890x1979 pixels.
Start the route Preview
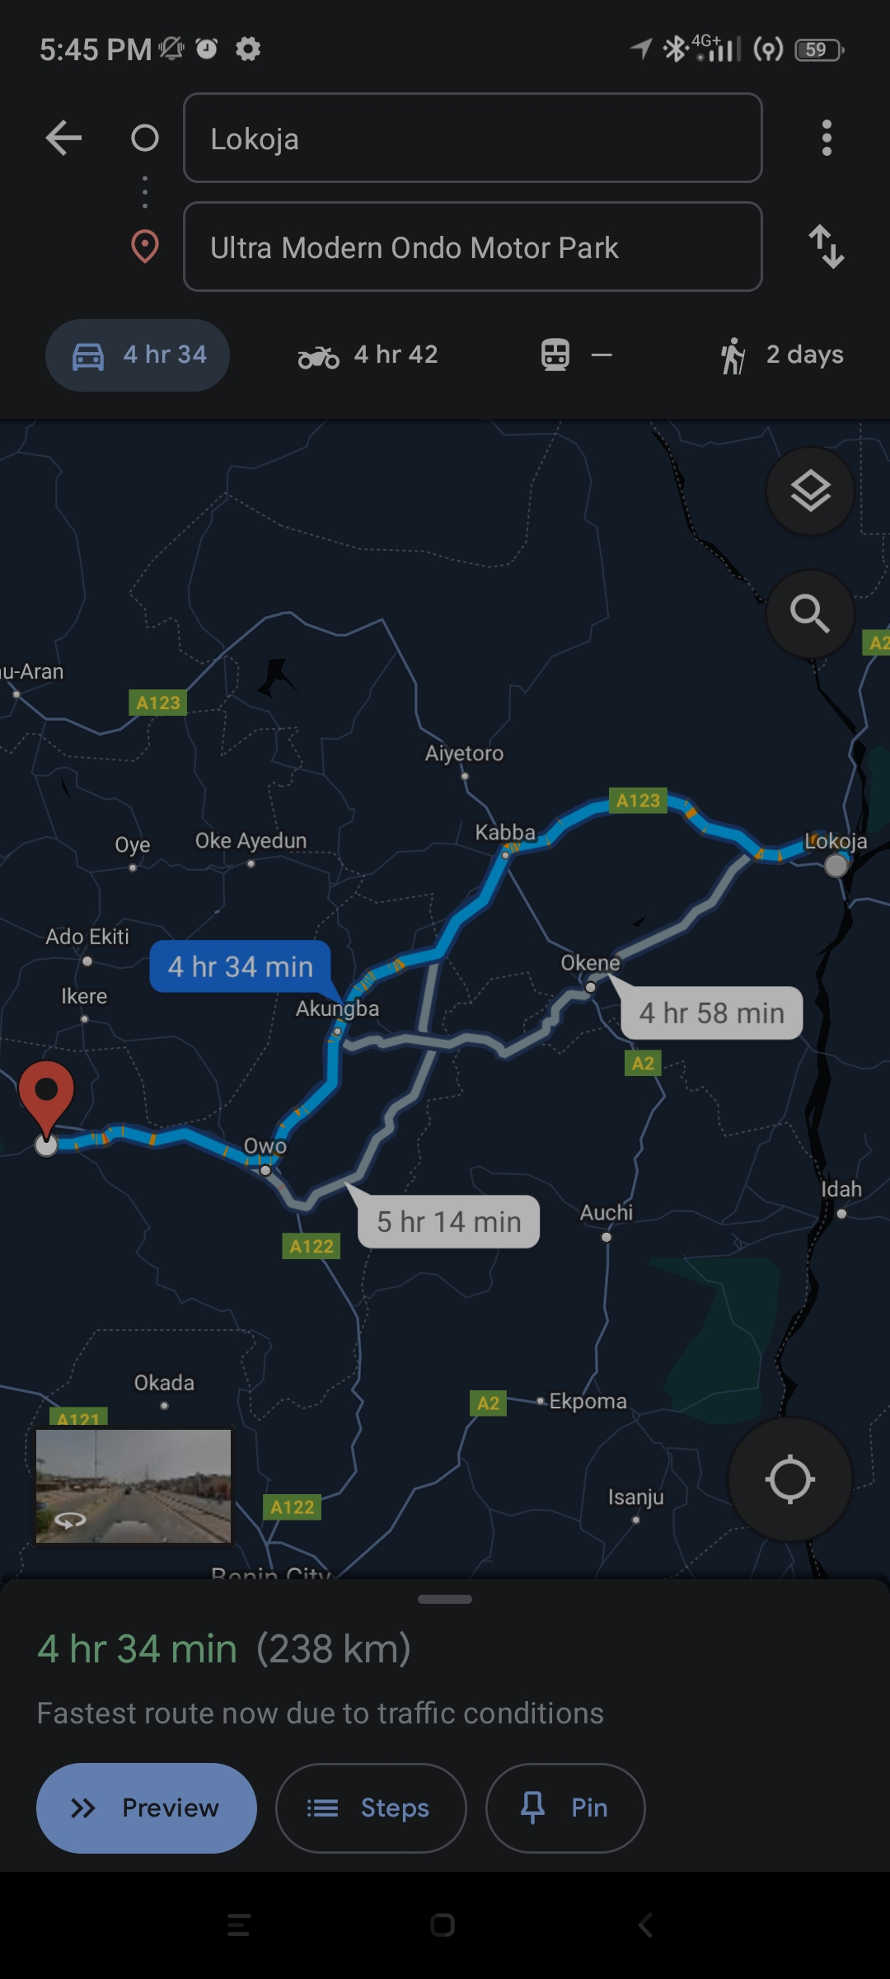pyautogui.click(x=147, y=1808)
